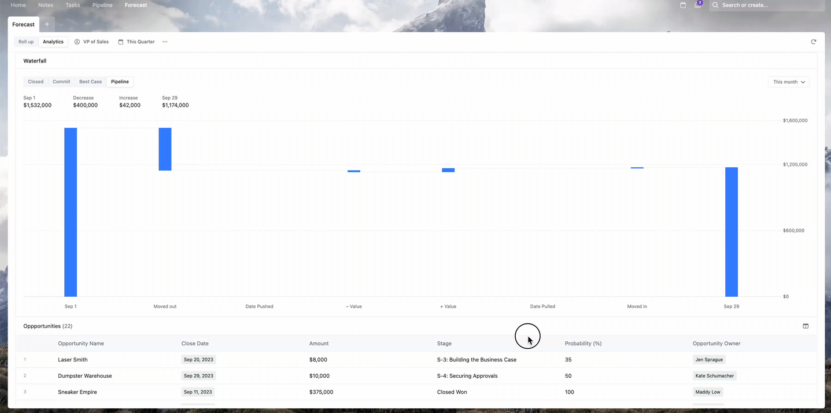Refresh the Forecast view using the reload icon
The width and height of the screenshot is (831, 413).
813,41
